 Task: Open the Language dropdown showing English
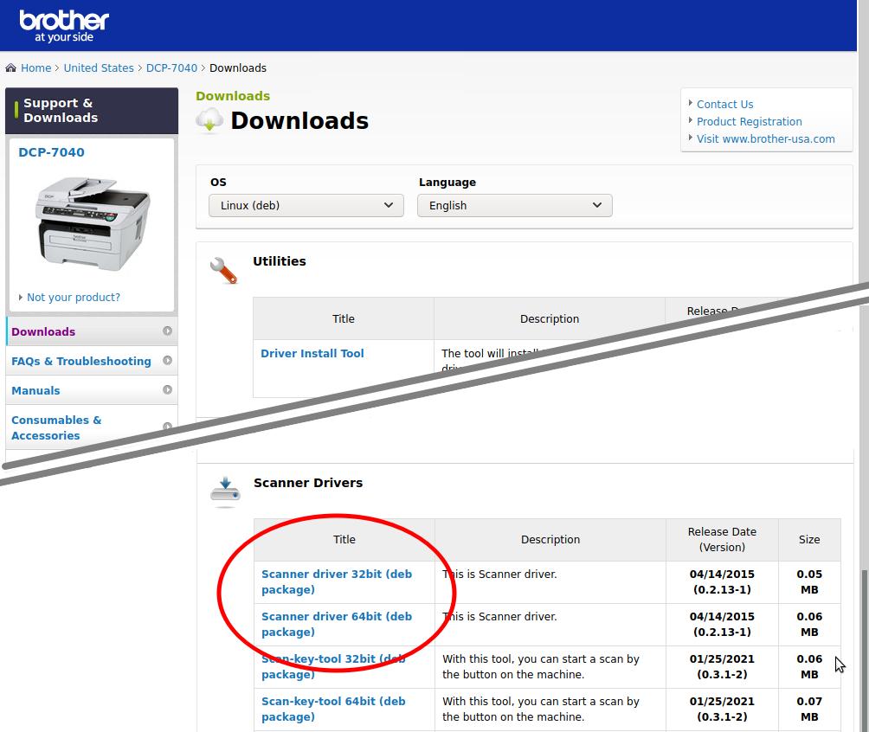(514, 206)
